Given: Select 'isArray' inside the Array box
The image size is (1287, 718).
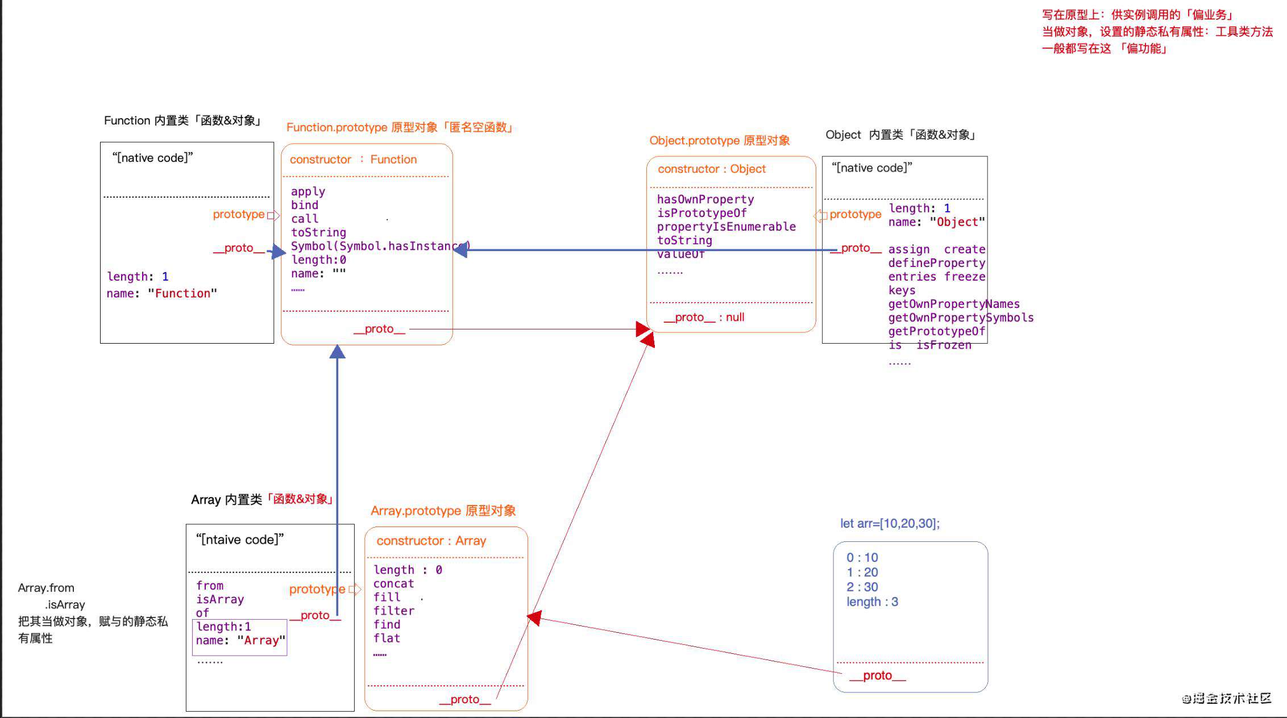Looking at the screenshot, I should click(x=220, y=599).
